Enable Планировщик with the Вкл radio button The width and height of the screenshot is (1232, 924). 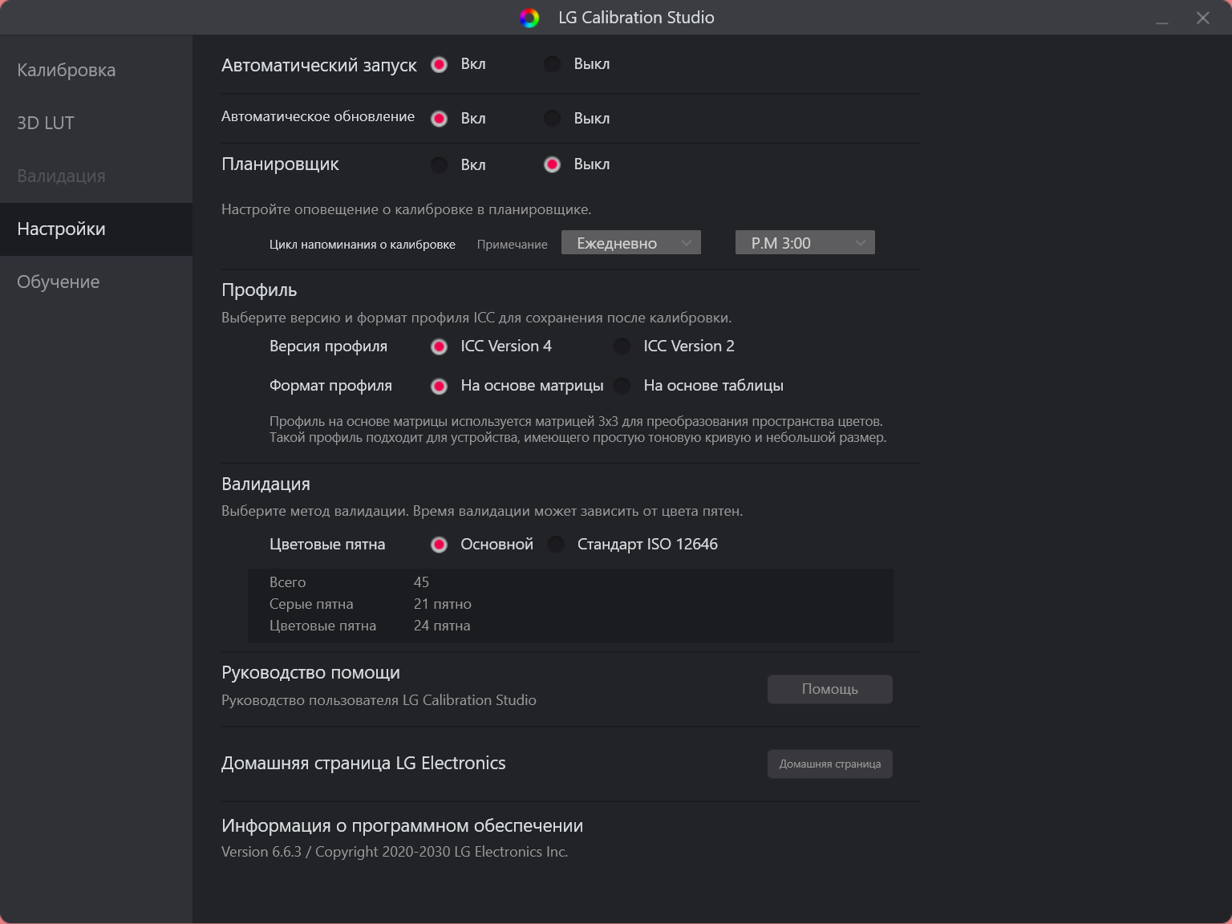pyautogui.click(x=439, y=165)
